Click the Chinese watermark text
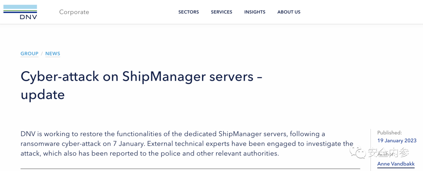The image size is (423, 171). (x=388, y=153)
